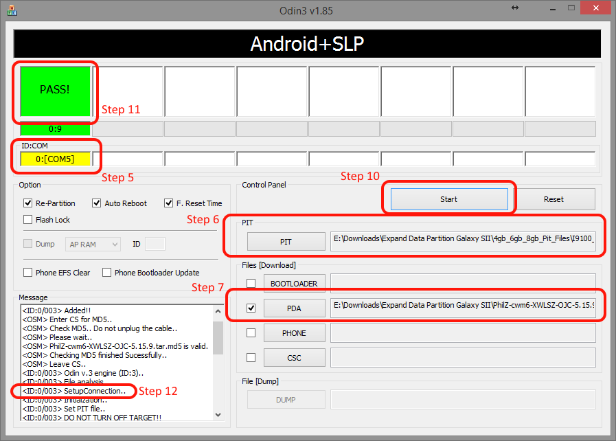Check the BOOTLOADER file checkbox

251,284
